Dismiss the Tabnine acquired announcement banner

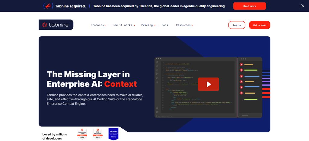pyautogui.click(x=302, y=6)
